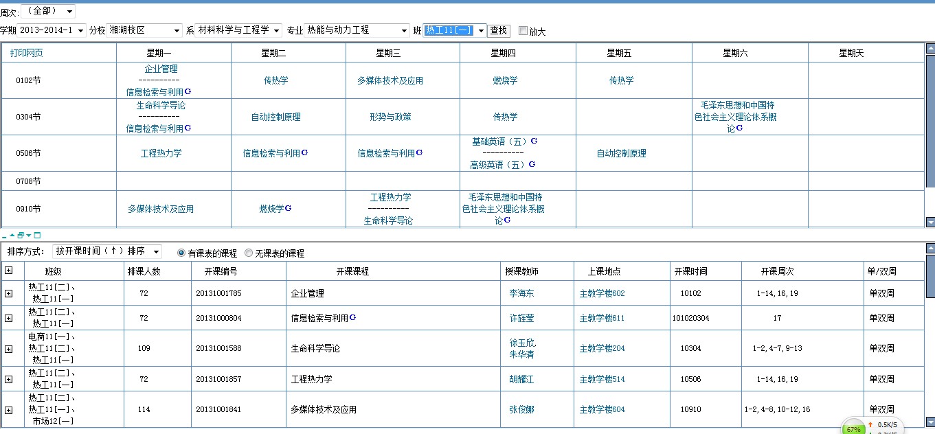This screenshot has height=434, width=935.
Task: Open teacher link 许旌莹
Action: [521, 318]
